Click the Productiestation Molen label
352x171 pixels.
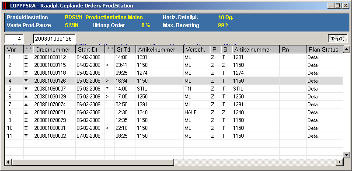click(114, 17)
